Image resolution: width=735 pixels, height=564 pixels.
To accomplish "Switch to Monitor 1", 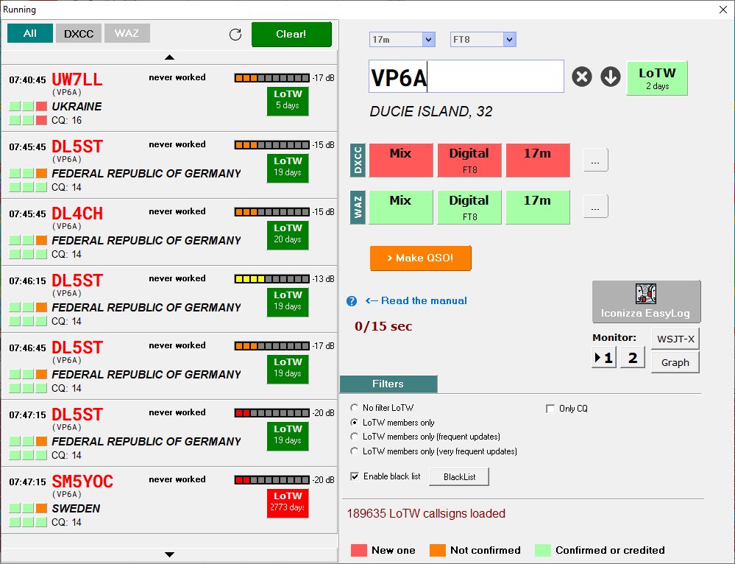I will [x=604, y=358].
